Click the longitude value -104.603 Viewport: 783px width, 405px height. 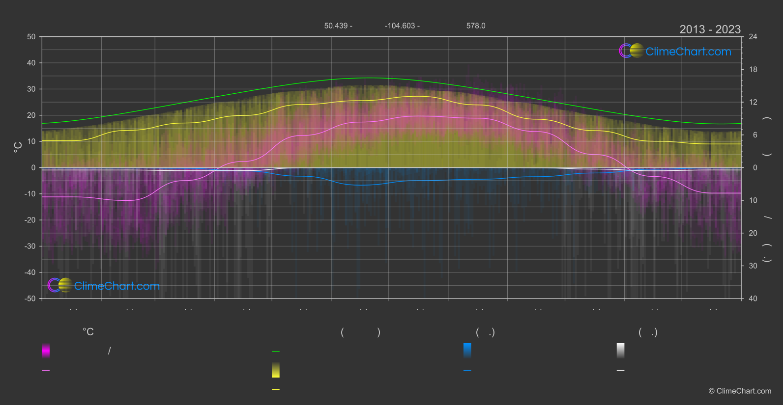400,26
